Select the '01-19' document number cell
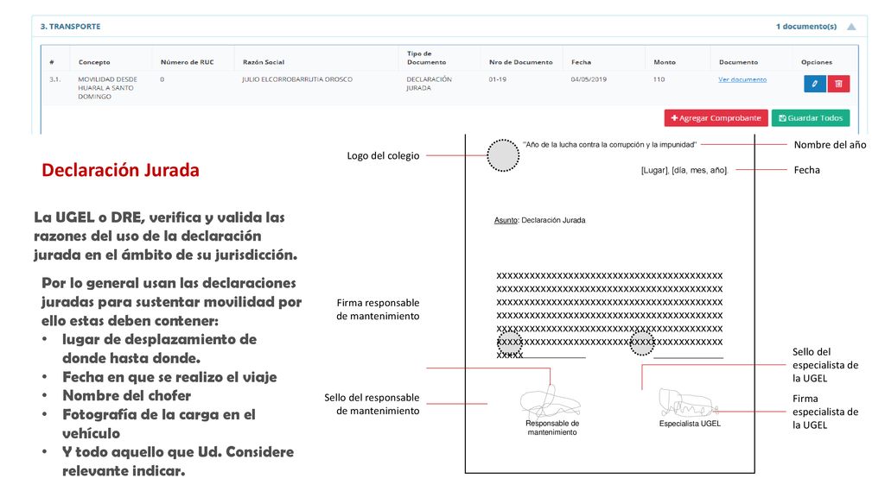The image size is (885, 497). point(497,79)
